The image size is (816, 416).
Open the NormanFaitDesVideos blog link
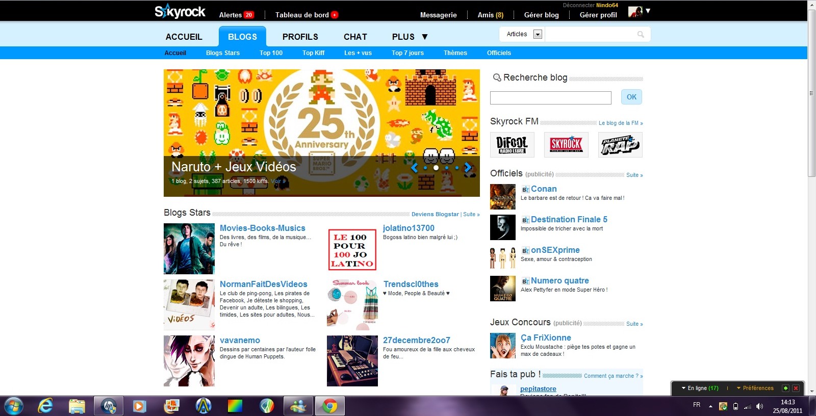(263, 284)
